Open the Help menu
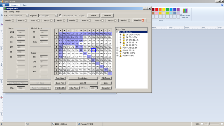Screen dimensions: 224x126 tap(18, 12)
